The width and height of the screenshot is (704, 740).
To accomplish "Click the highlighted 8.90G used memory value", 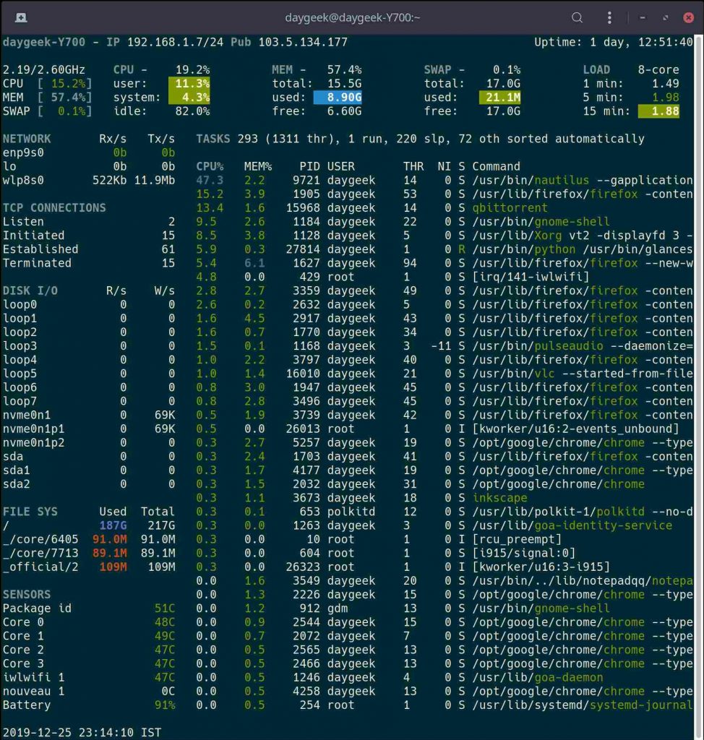I will point(338,98).
